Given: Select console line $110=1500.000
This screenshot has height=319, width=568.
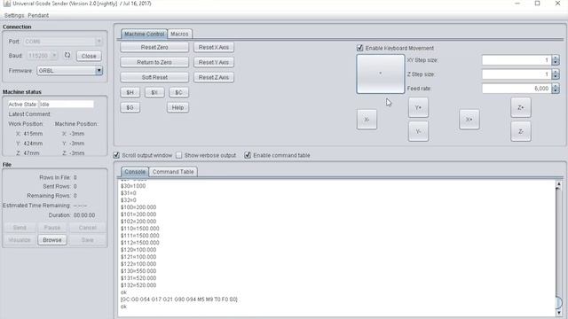Looking at the screenshot, I should point(140,229).
